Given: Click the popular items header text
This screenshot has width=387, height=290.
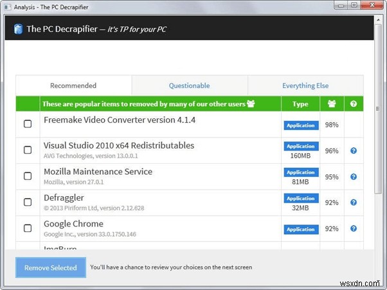Looking at the screenshot, I should pyautogui.click(x=143, y=104).
